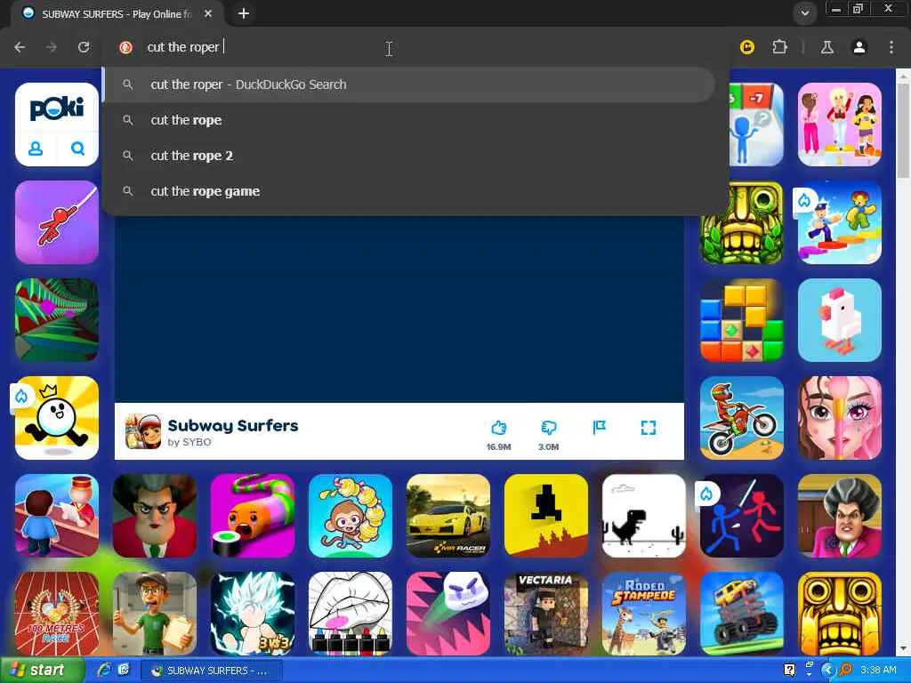Enter fullscreen with the expand icon
Screen dimensions: 911x683
coord(649,428)
